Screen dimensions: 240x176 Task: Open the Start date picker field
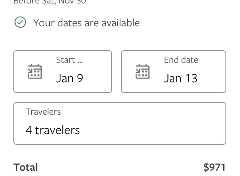pyautogui.click(x=63, y=72)
